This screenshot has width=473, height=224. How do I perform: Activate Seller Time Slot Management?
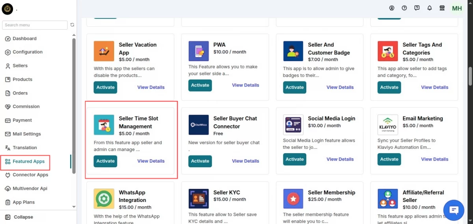click(x=105, y=161)
